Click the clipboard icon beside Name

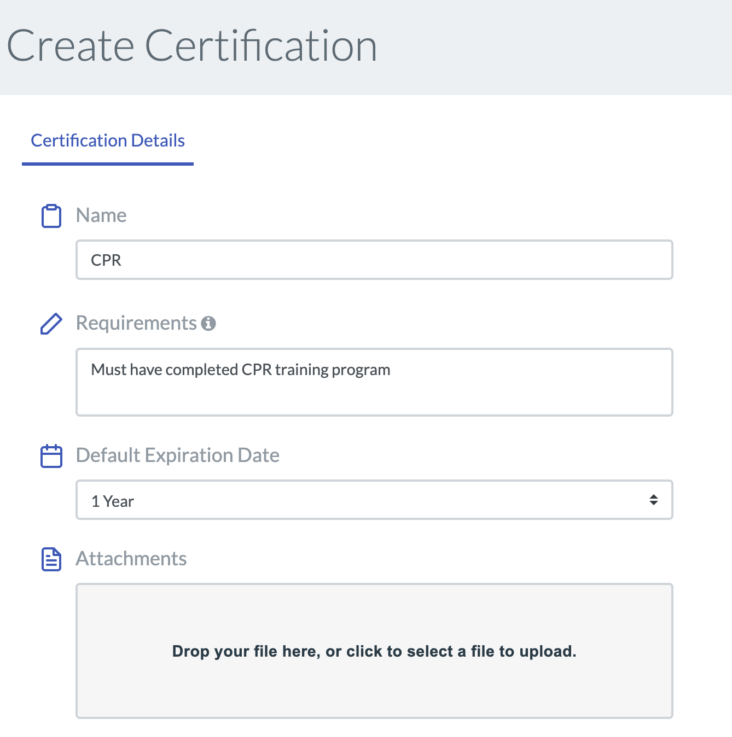pos(51,216)
